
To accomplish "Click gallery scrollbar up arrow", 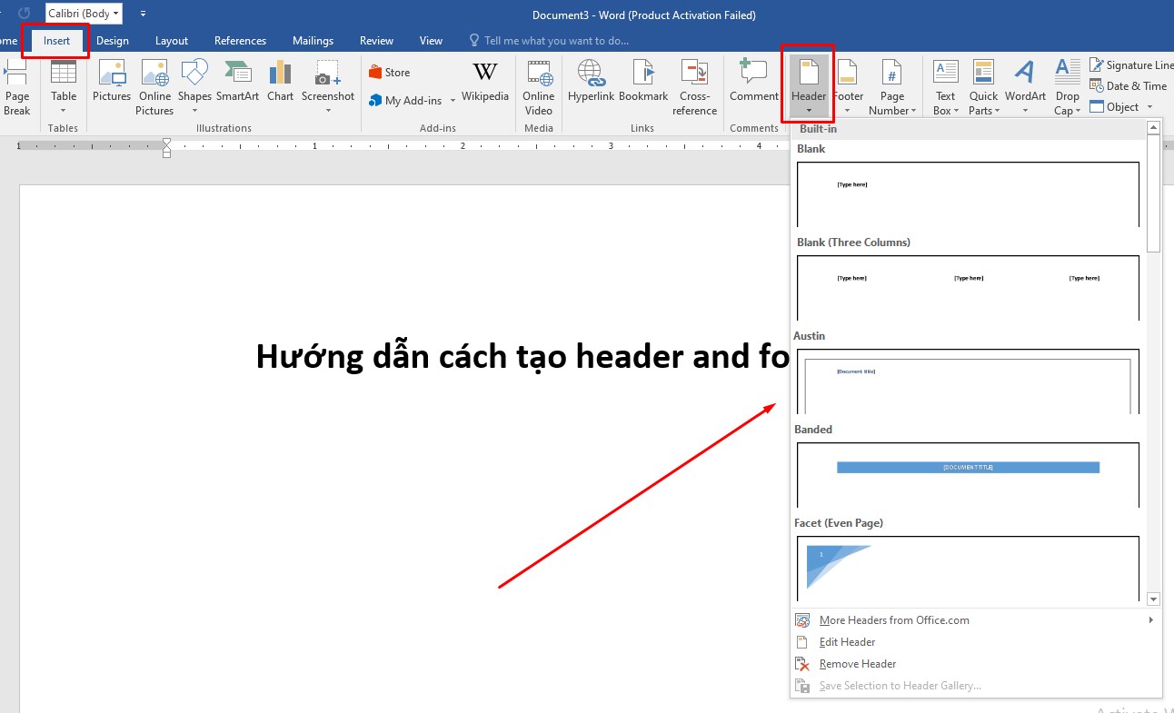I will point(1154,128).
